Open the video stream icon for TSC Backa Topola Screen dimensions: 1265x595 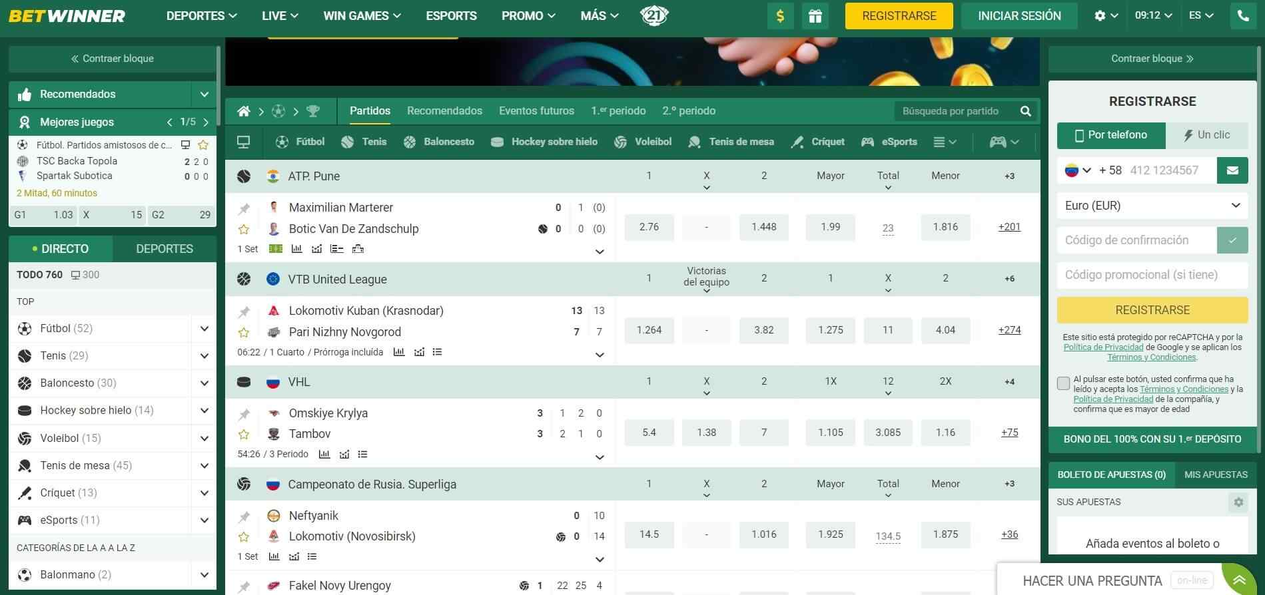pos(186,144)
